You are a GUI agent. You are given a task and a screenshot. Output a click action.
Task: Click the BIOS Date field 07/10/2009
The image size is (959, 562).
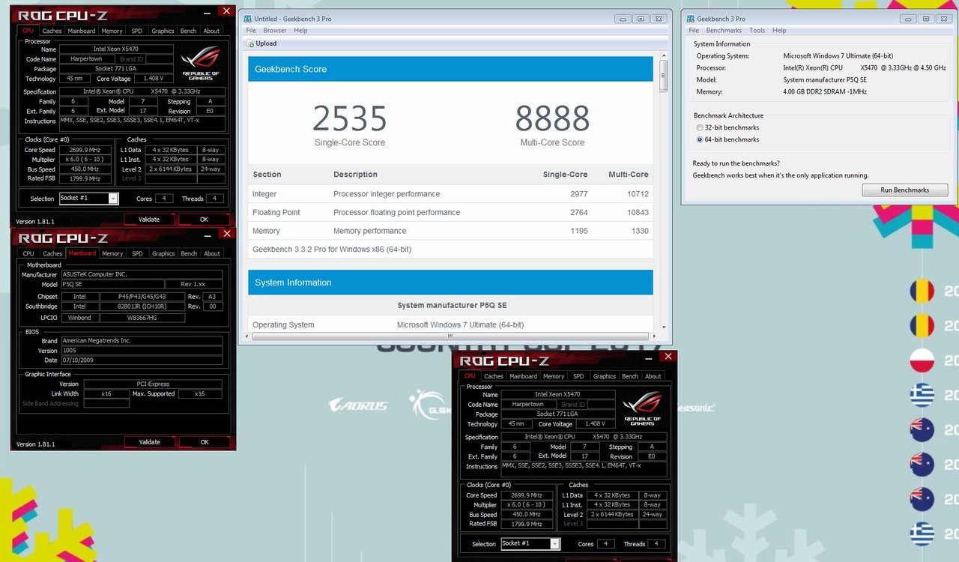click(141, 360)
